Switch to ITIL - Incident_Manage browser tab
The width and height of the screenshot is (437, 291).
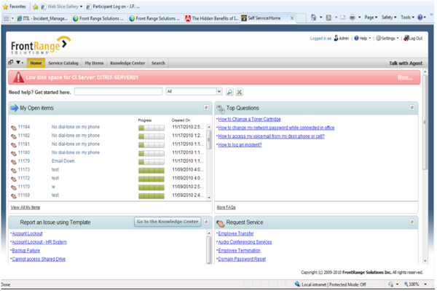(42, 18)
